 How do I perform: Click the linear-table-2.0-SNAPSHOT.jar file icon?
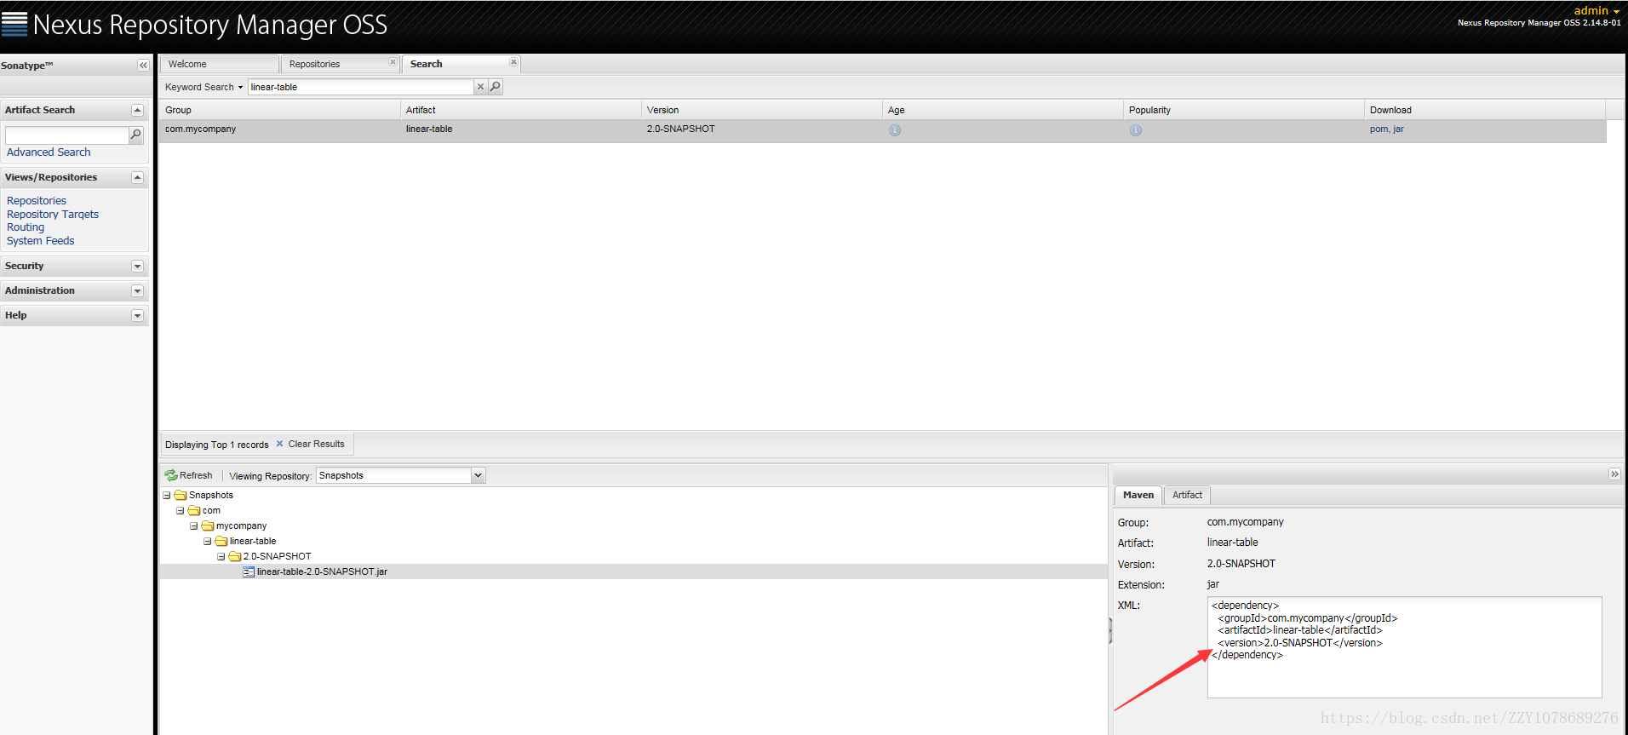point(249,572)
